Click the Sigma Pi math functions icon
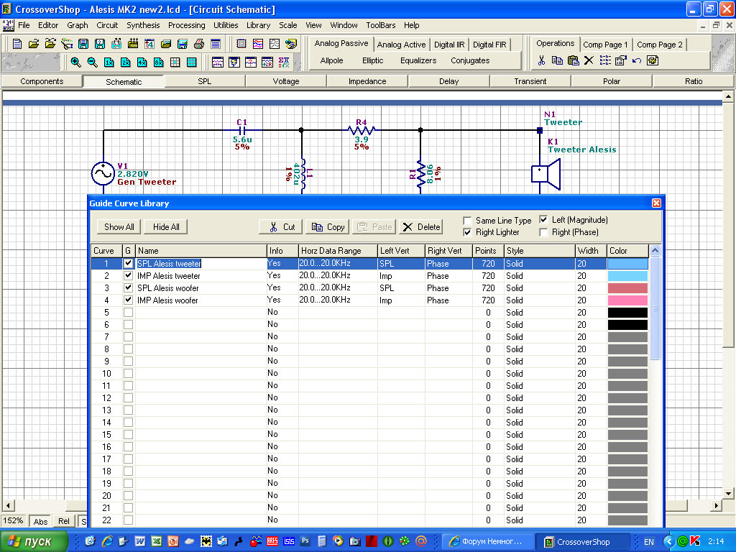This screenshot has width=736, height=552. [x=284, y=62]
